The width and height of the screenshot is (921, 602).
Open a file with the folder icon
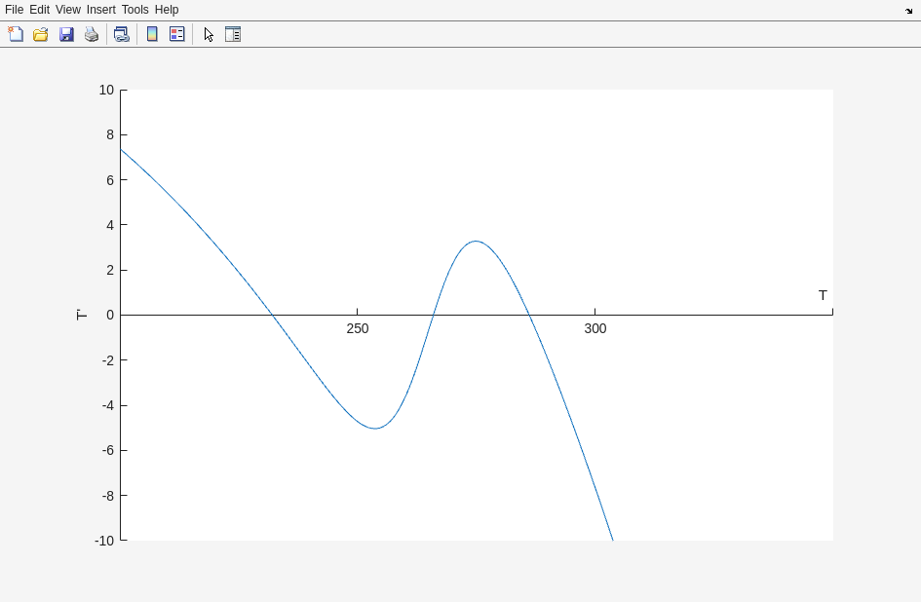tap(41, 34)
